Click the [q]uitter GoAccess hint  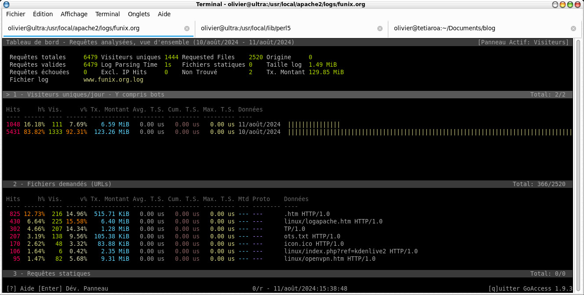tap(530, 288)
